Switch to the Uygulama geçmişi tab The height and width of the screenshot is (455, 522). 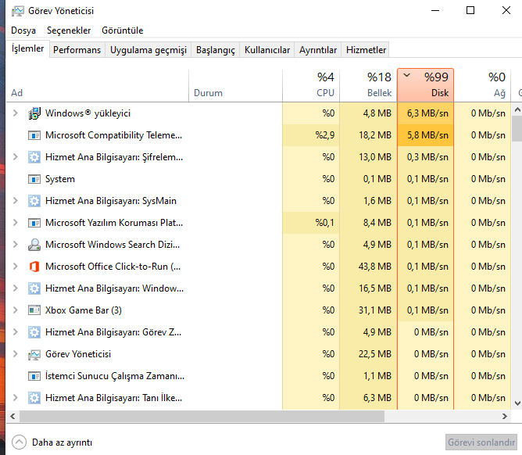pyautogui.click(x=148, y=50)
